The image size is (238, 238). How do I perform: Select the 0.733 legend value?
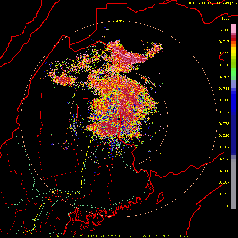tap(224, 89)
